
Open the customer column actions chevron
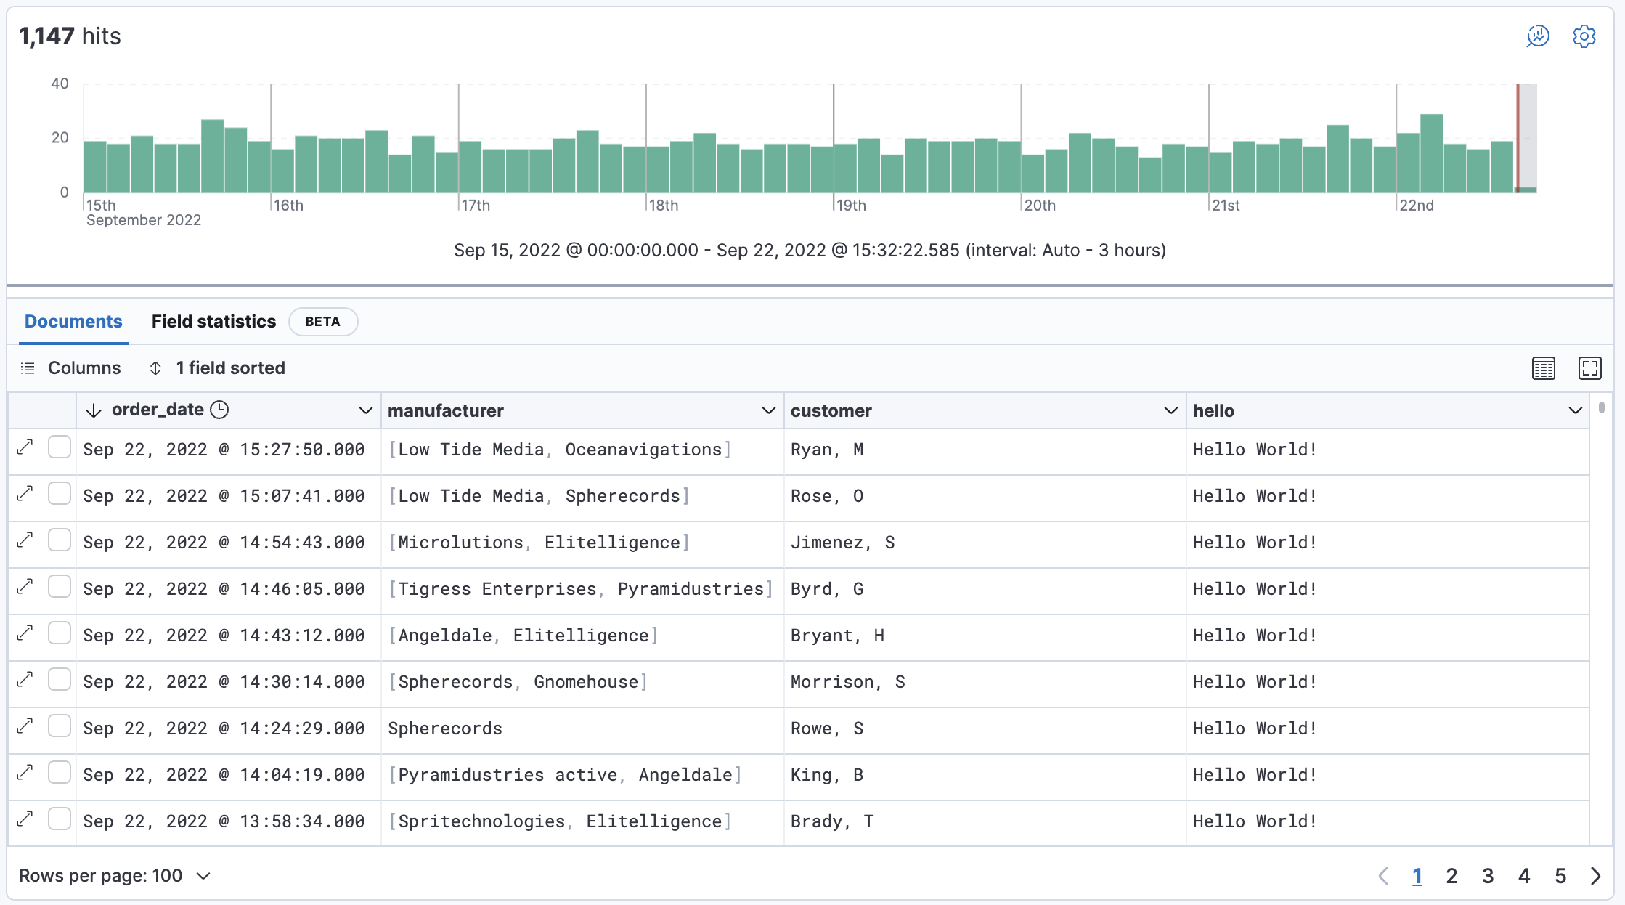pos(1170,410)
